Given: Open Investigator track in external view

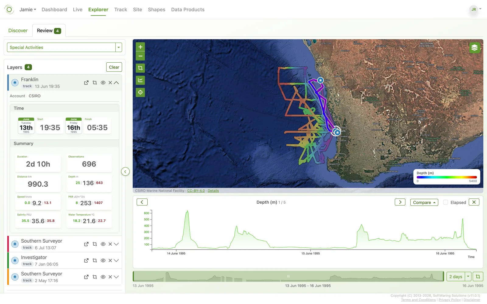Looking at the screenshot, I should click(86, 261).
